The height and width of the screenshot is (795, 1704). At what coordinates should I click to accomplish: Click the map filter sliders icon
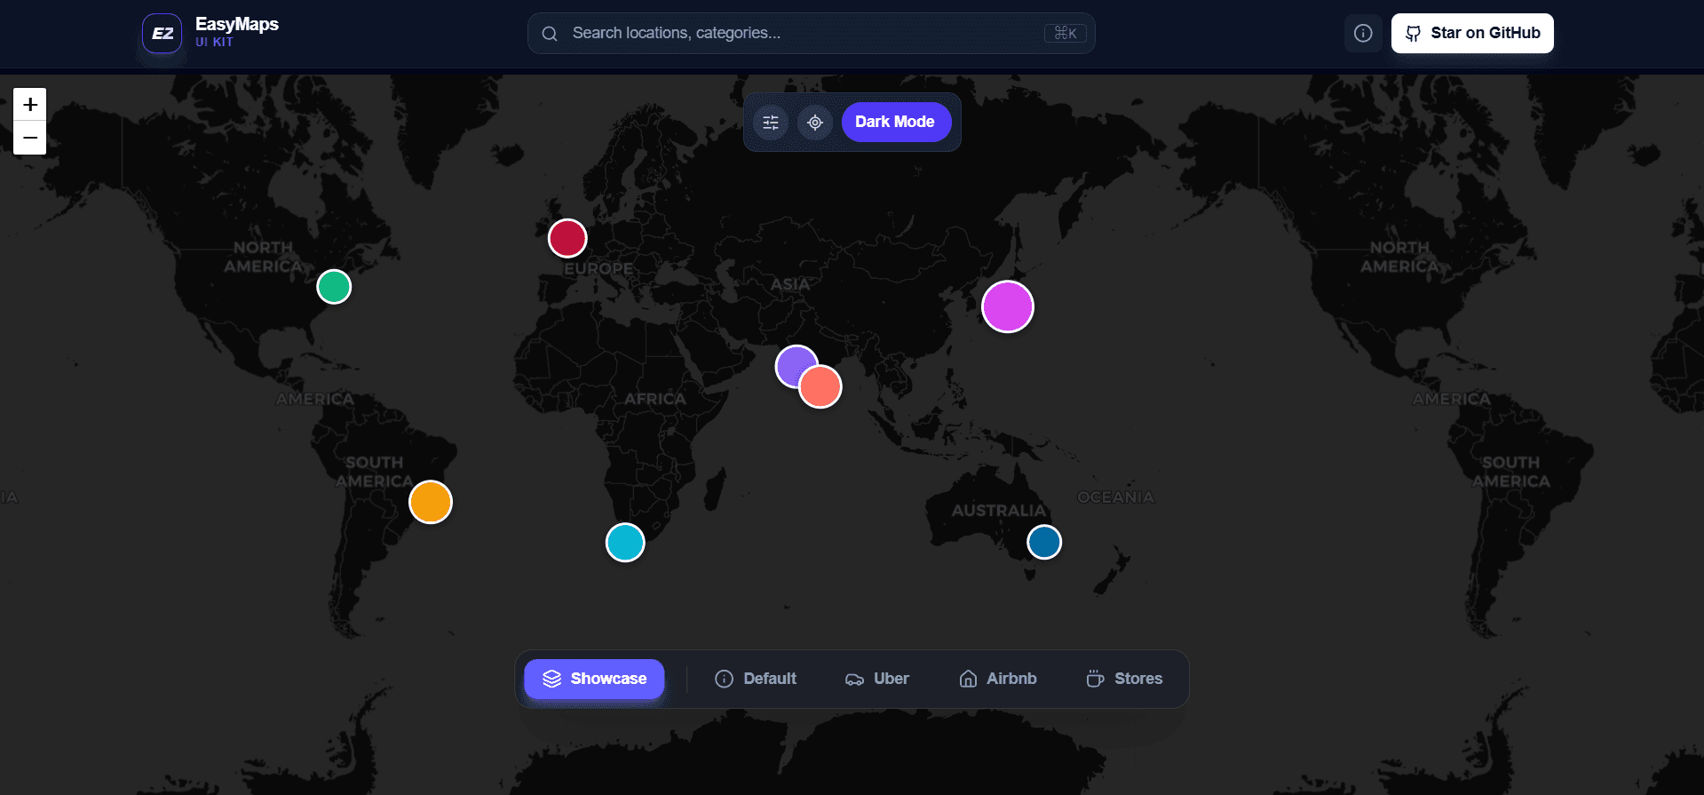pos(771,123)
